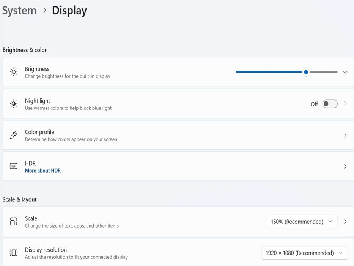Open the Scale 150% dropdown

pyautogui.click(x=302, y=222)
